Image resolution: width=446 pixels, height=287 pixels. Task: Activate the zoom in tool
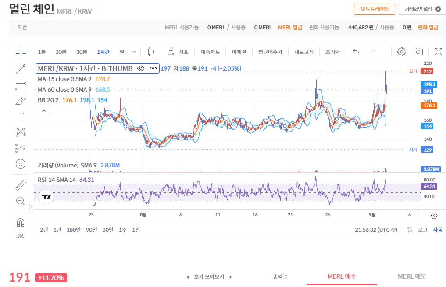pyautogui.click(x=20, y=201)
